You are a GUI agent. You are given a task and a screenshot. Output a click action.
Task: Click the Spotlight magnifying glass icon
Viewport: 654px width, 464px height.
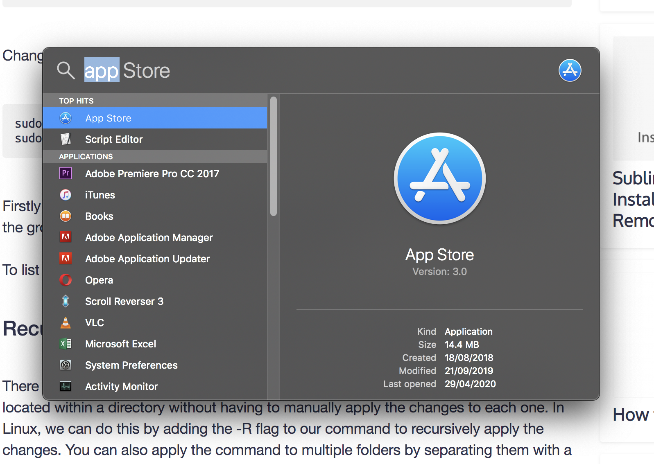point(66,70)
